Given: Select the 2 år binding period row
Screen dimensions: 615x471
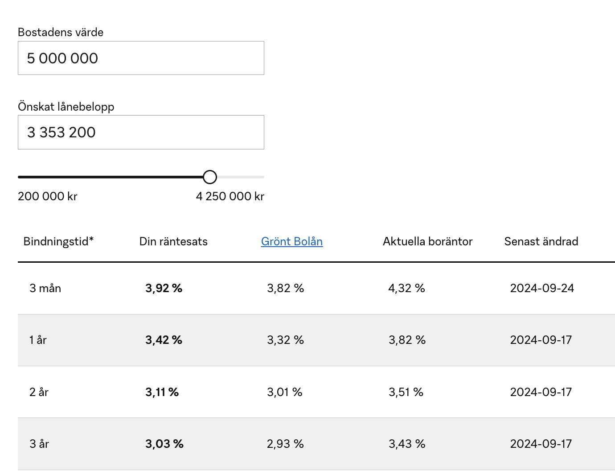Looking at the screenshot, I should click(x=39, y=392).
